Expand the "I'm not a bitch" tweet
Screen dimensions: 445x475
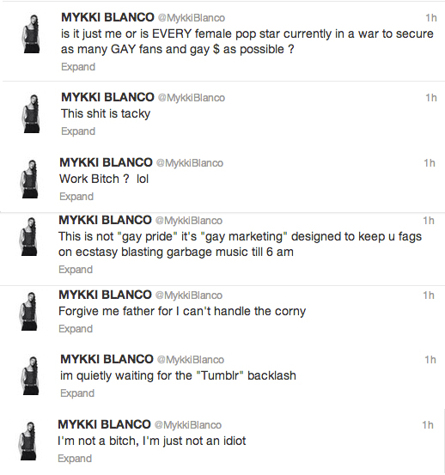(75, 459)
